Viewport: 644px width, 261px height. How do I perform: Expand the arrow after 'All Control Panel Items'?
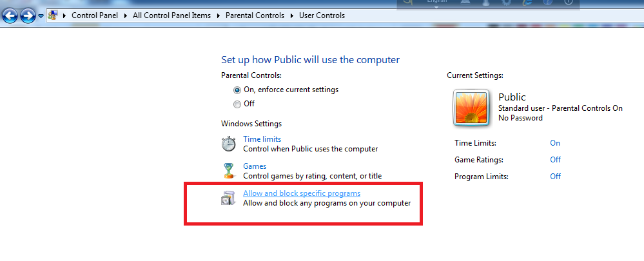pos(219,15)
